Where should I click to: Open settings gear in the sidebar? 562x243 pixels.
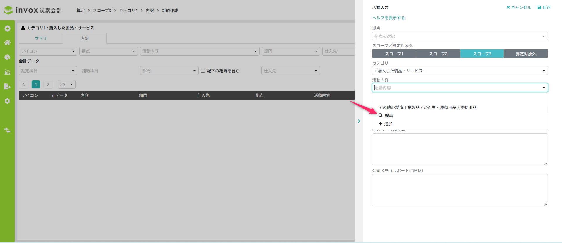pos(7,101)
